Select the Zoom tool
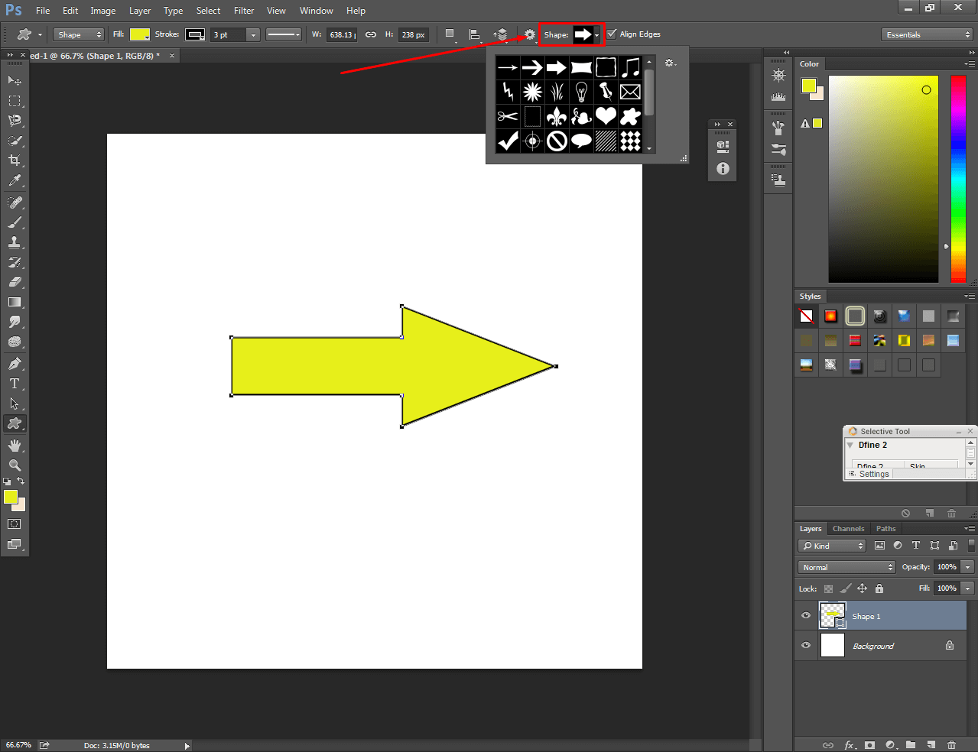Viewport: 978px width, 752px height. 15,464
